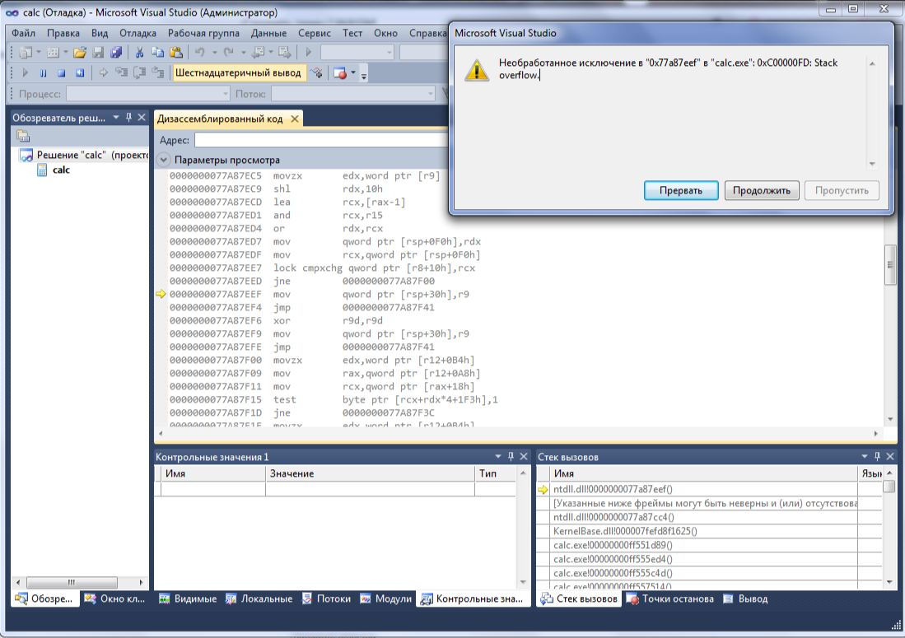
Task: Click the Продолжить button in dialog
Action: click(x=762, y=190)
